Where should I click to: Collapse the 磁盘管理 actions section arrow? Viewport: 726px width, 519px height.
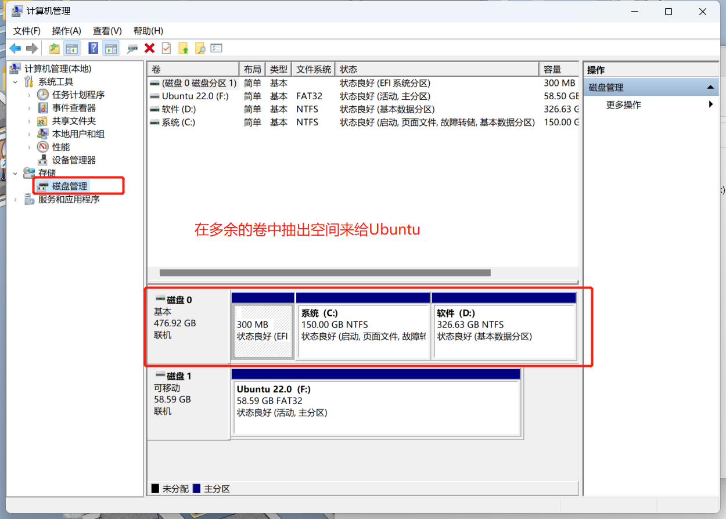(710, 87)
